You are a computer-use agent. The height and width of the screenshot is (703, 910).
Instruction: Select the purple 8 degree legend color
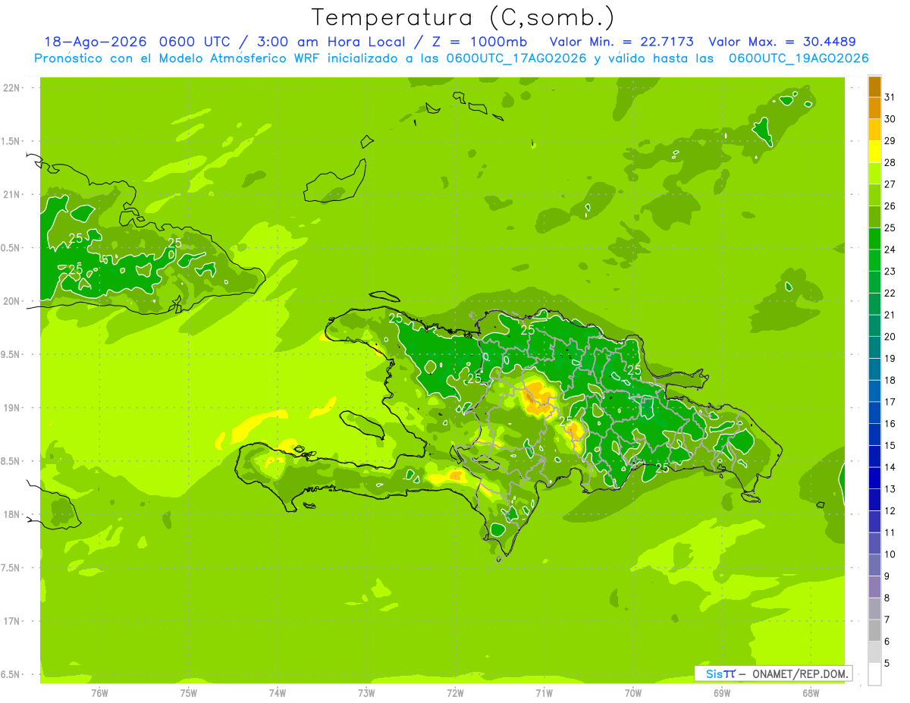coord(874,587)
